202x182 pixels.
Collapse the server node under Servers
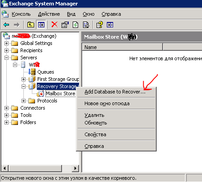(15, 65)
